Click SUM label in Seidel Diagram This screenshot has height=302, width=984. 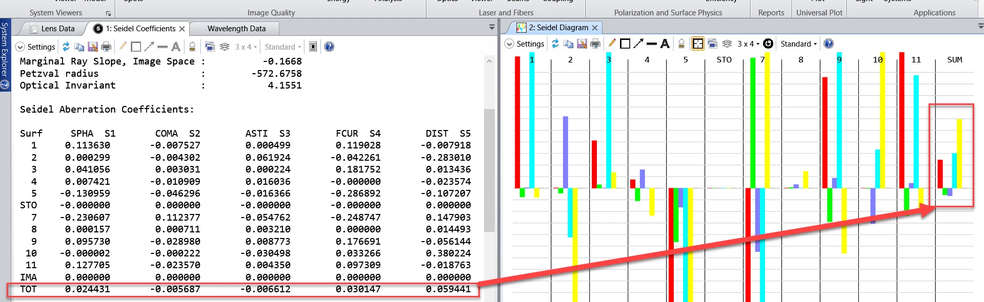tap(954, 59)
